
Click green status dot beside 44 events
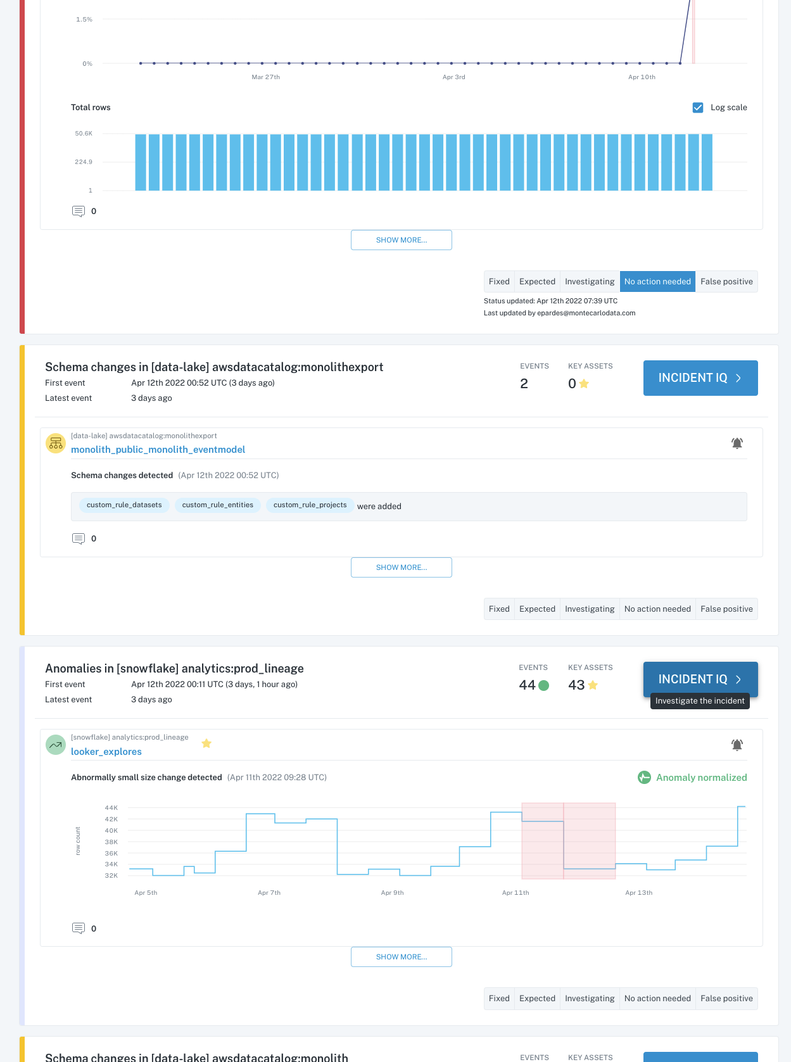point(543,685)
